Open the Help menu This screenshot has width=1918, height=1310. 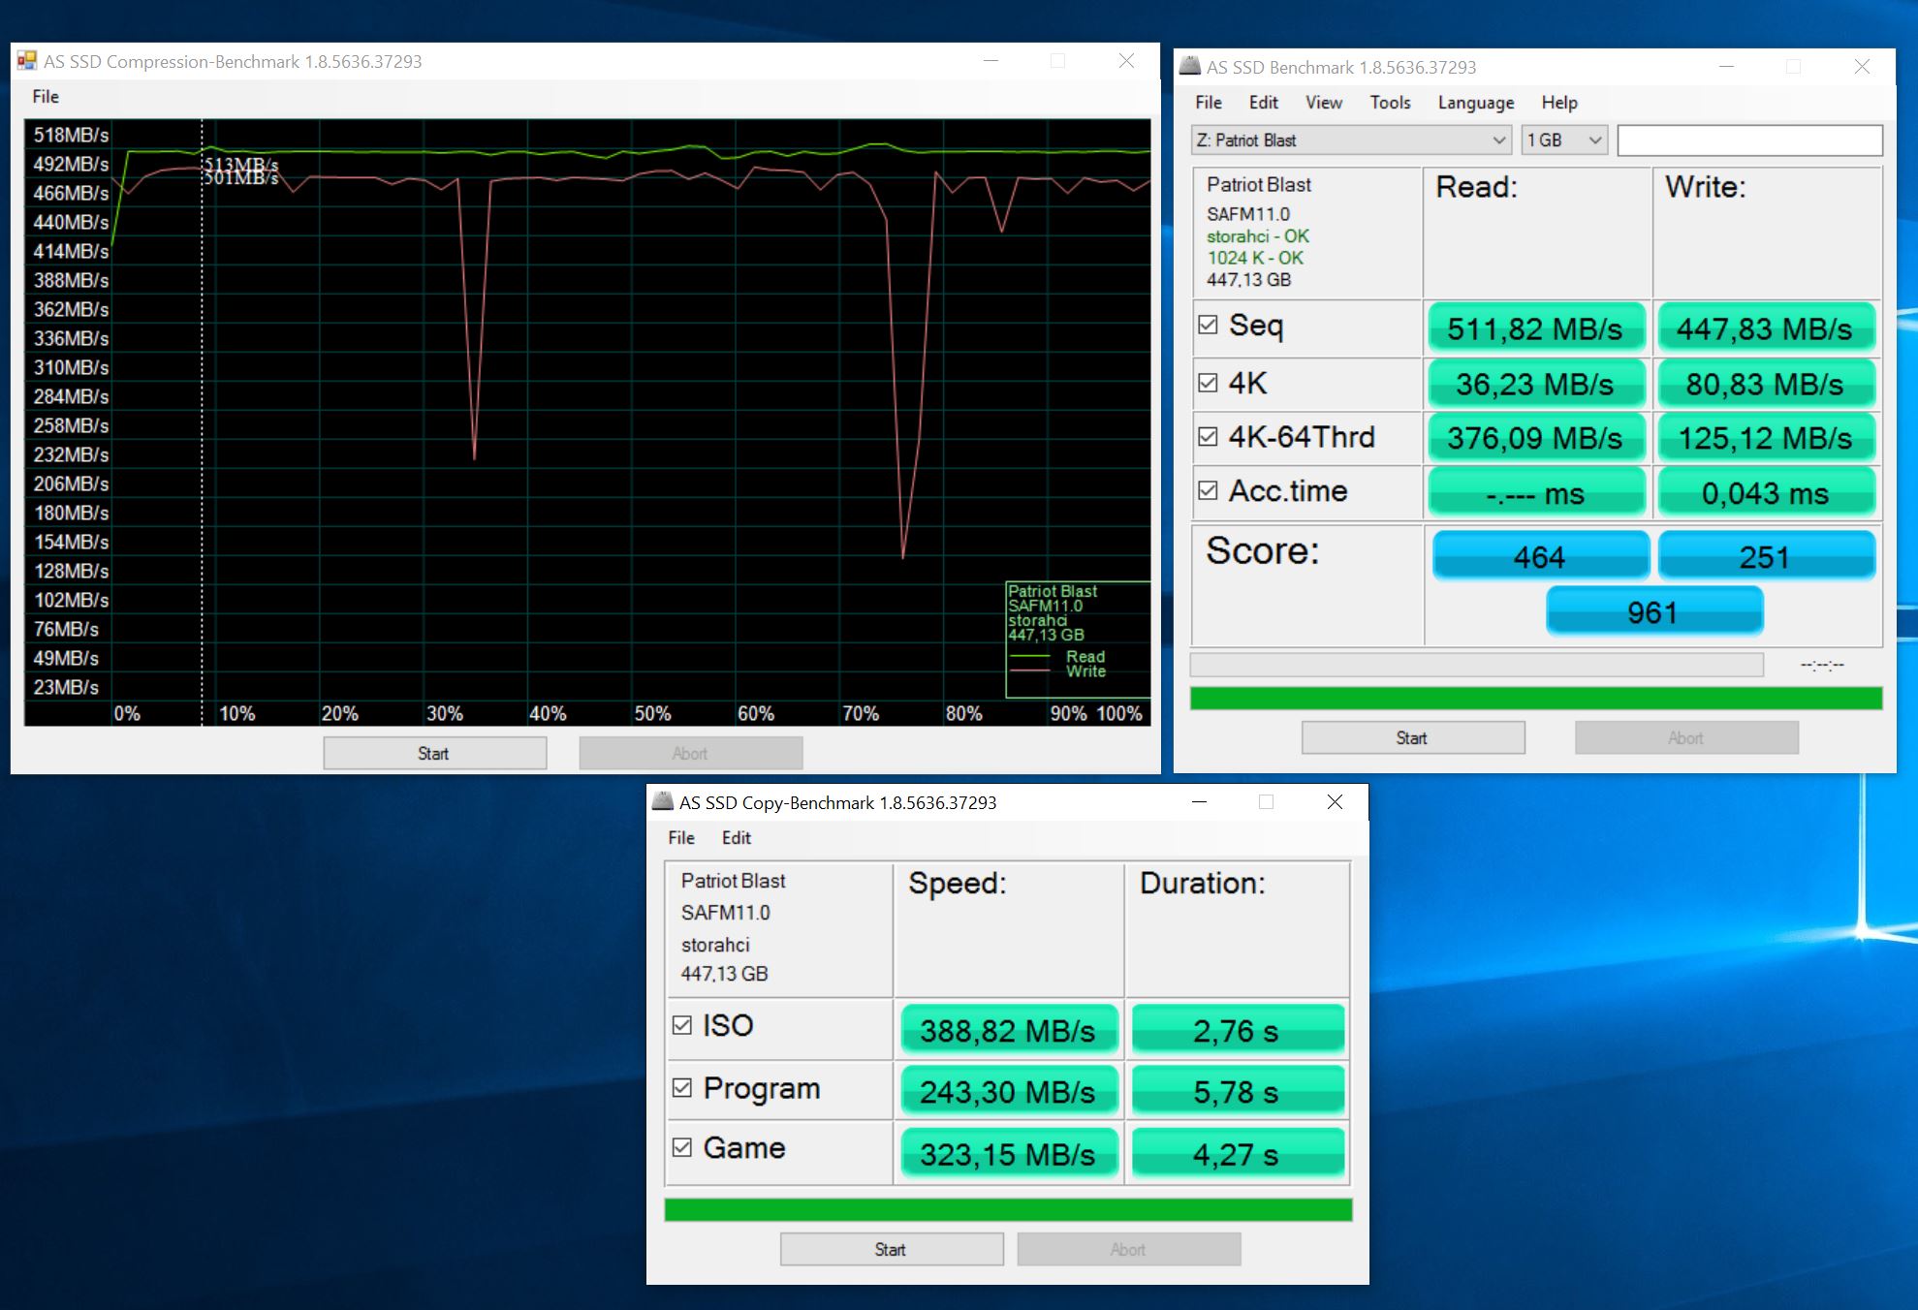(1559, 103)
